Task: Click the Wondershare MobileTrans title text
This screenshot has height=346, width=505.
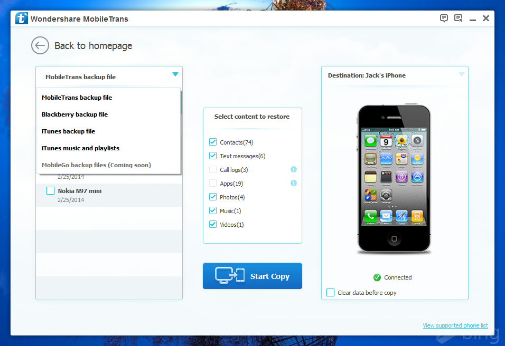Action: [x=79, y=19]
